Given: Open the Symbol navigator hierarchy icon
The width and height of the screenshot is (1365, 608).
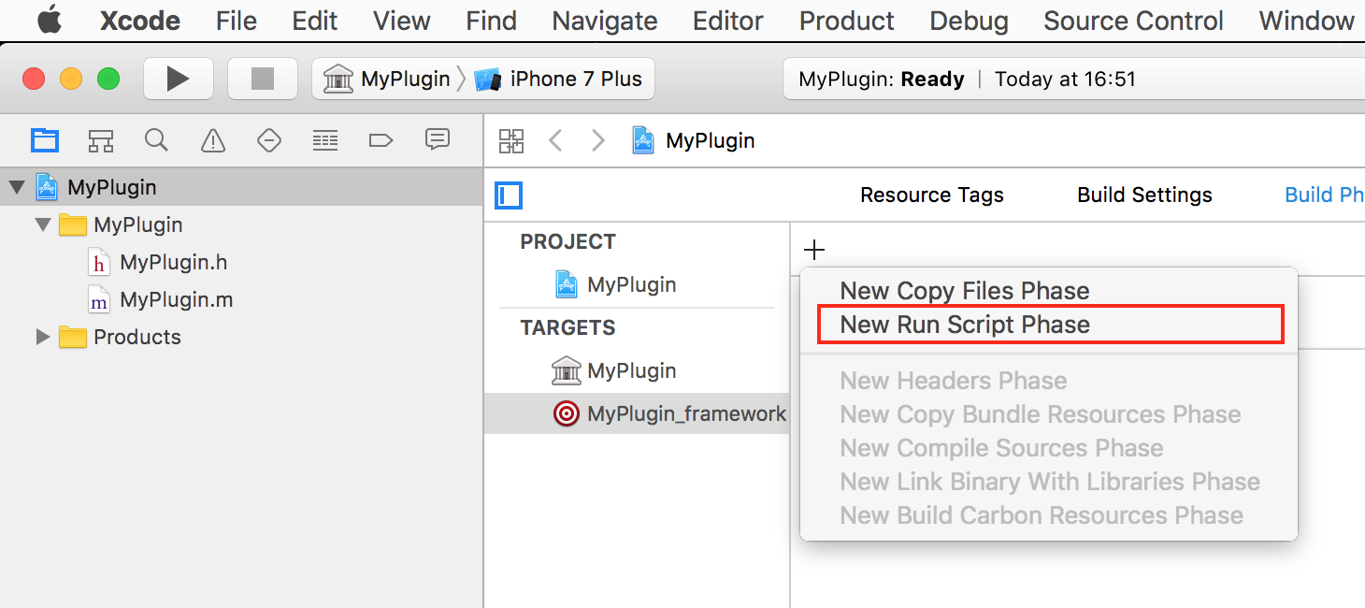Looking at the screenshot, I should [x=101, y=141].
